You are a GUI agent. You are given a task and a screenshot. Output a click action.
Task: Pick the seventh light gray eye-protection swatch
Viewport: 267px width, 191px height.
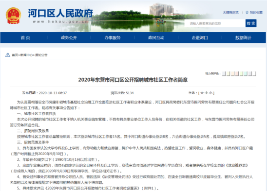click(x=250, y=73)
